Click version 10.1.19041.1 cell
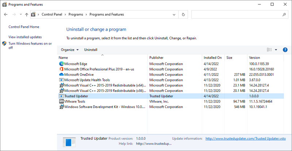The height and width of the screenshot is (151, 292). [259, 107]
